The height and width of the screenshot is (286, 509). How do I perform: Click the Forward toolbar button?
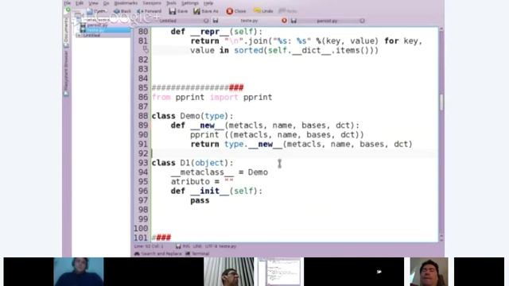coord(149,11)
